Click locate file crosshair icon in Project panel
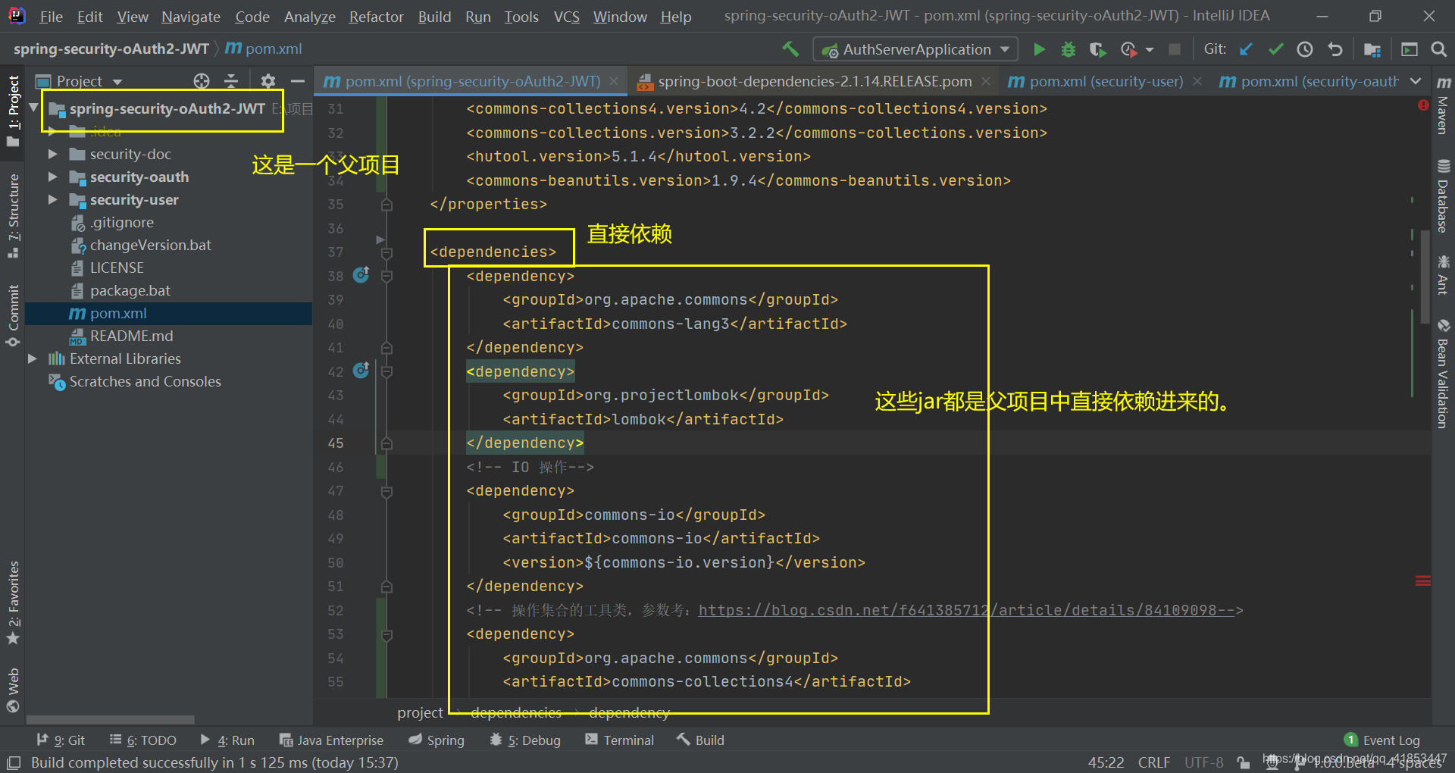The image size is (1455, 773). 202,81
